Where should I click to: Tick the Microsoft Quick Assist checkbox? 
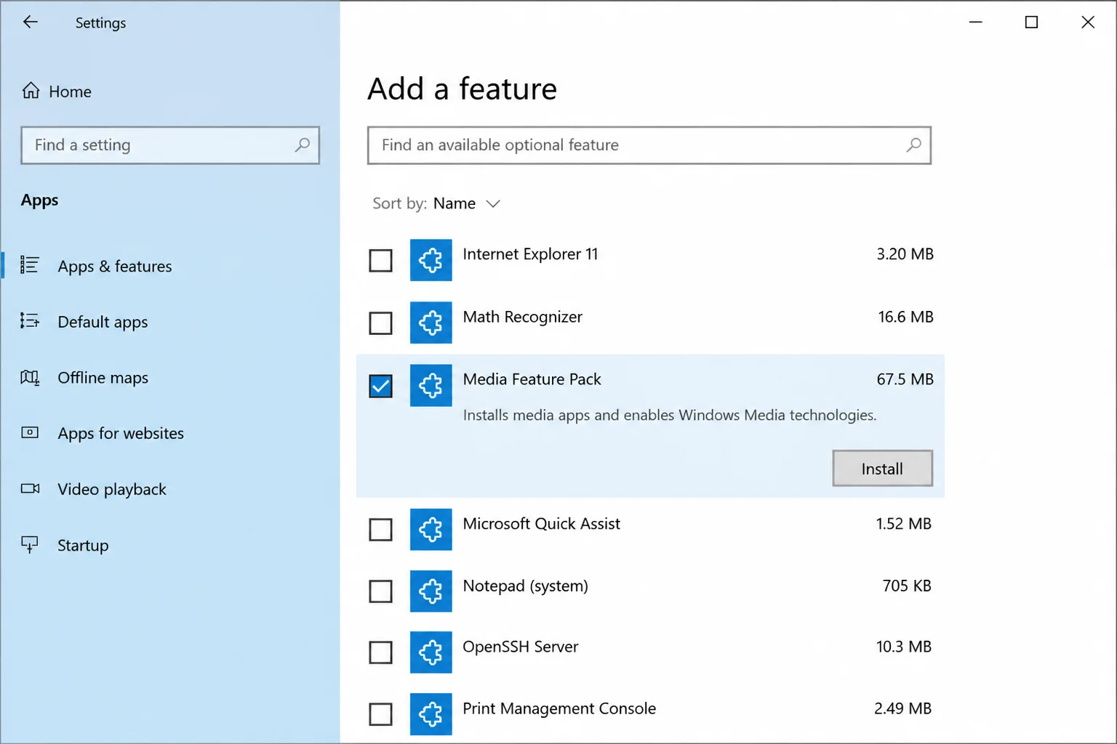tap(380, 530)
